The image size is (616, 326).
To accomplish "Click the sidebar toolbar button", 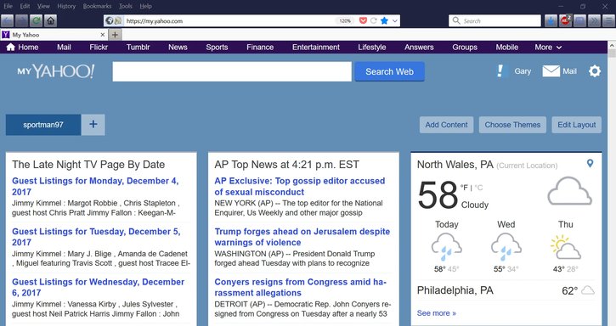I will pos(579,21).
